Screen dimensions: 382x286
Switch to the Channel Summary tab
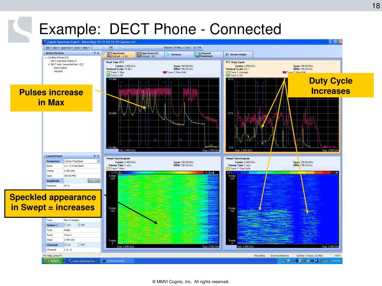[x=209, y=54]
